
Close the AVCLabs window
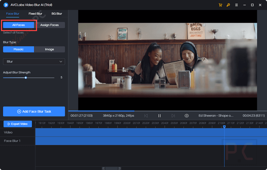(x=260, y=5)
